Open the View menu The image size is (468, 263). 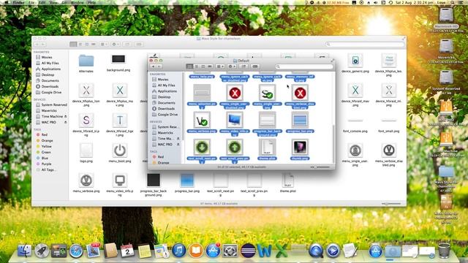click(x=53, y=2)
